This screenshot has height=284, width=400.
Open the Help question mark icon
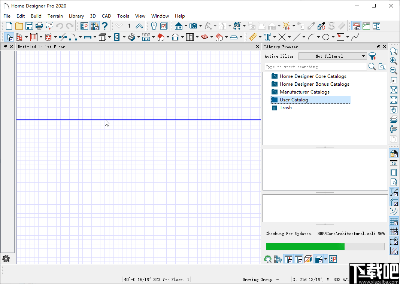coord(105,26)
